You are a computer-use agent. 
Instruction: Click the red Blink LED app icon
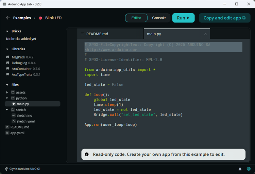click(40, 18)
